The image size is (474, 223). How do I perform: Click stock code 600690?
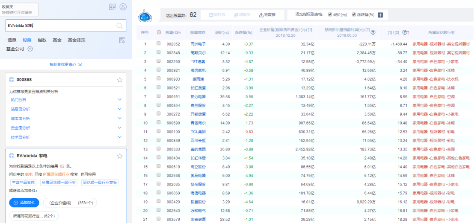point(173,123)
